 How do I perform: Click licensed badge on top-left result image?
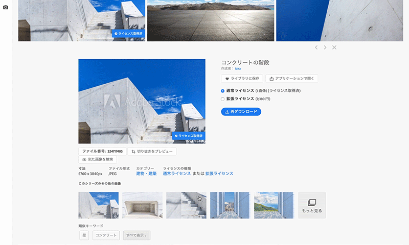pos(128,34)
